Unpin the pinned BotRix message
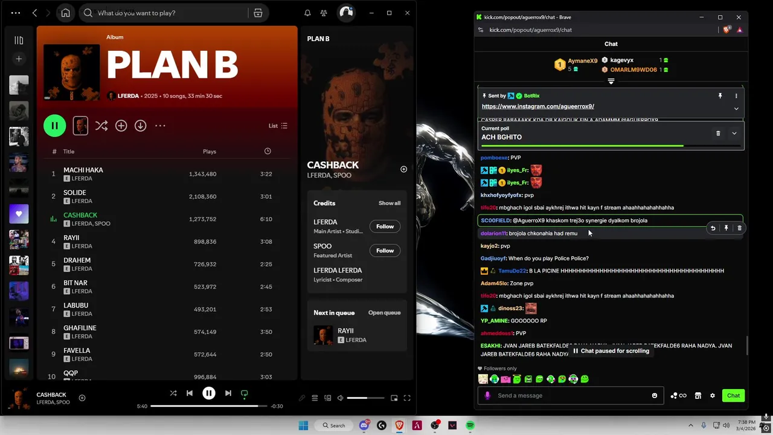 (720, 96)
